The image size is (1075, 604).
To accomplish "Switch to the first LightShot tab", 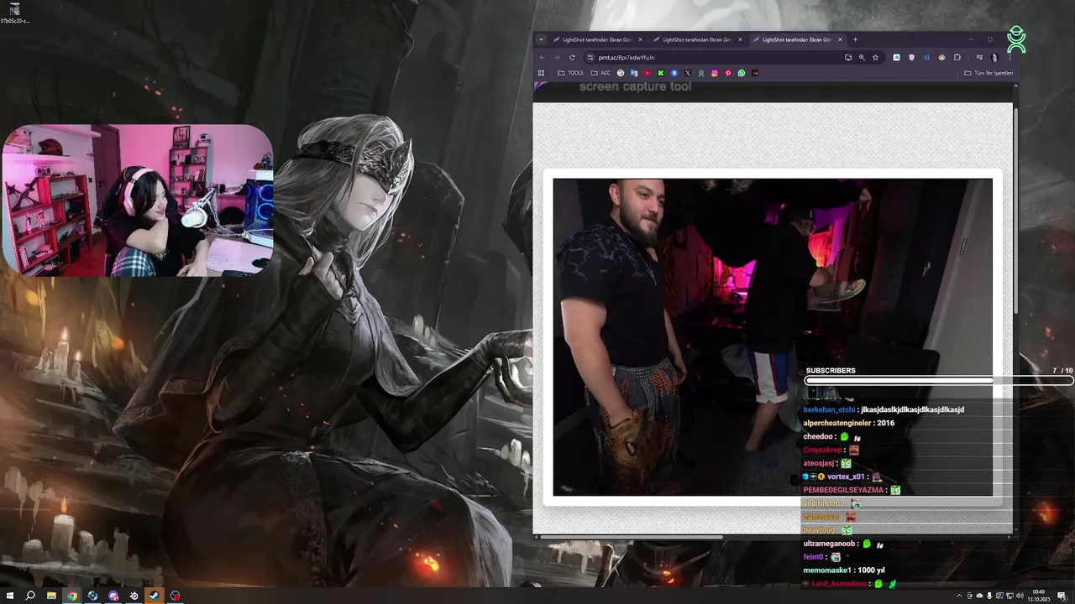I will point(599,39).
